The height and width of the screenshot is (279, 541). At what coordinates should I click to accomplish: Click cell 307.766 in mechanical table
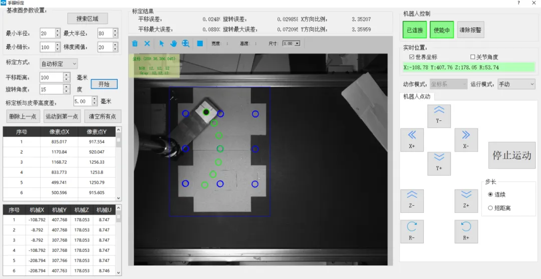59,260
